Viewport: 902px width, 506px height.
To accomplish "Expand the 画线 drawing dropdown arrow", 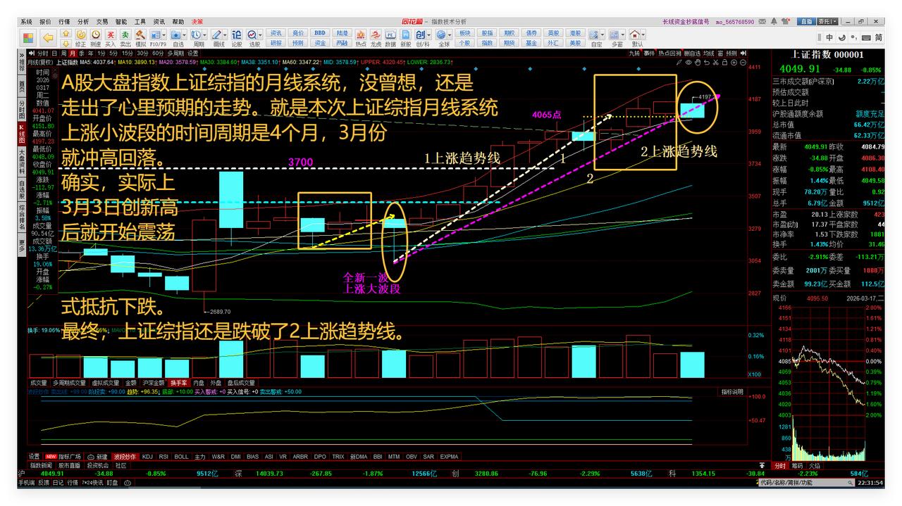I will [x=225, y=35].
